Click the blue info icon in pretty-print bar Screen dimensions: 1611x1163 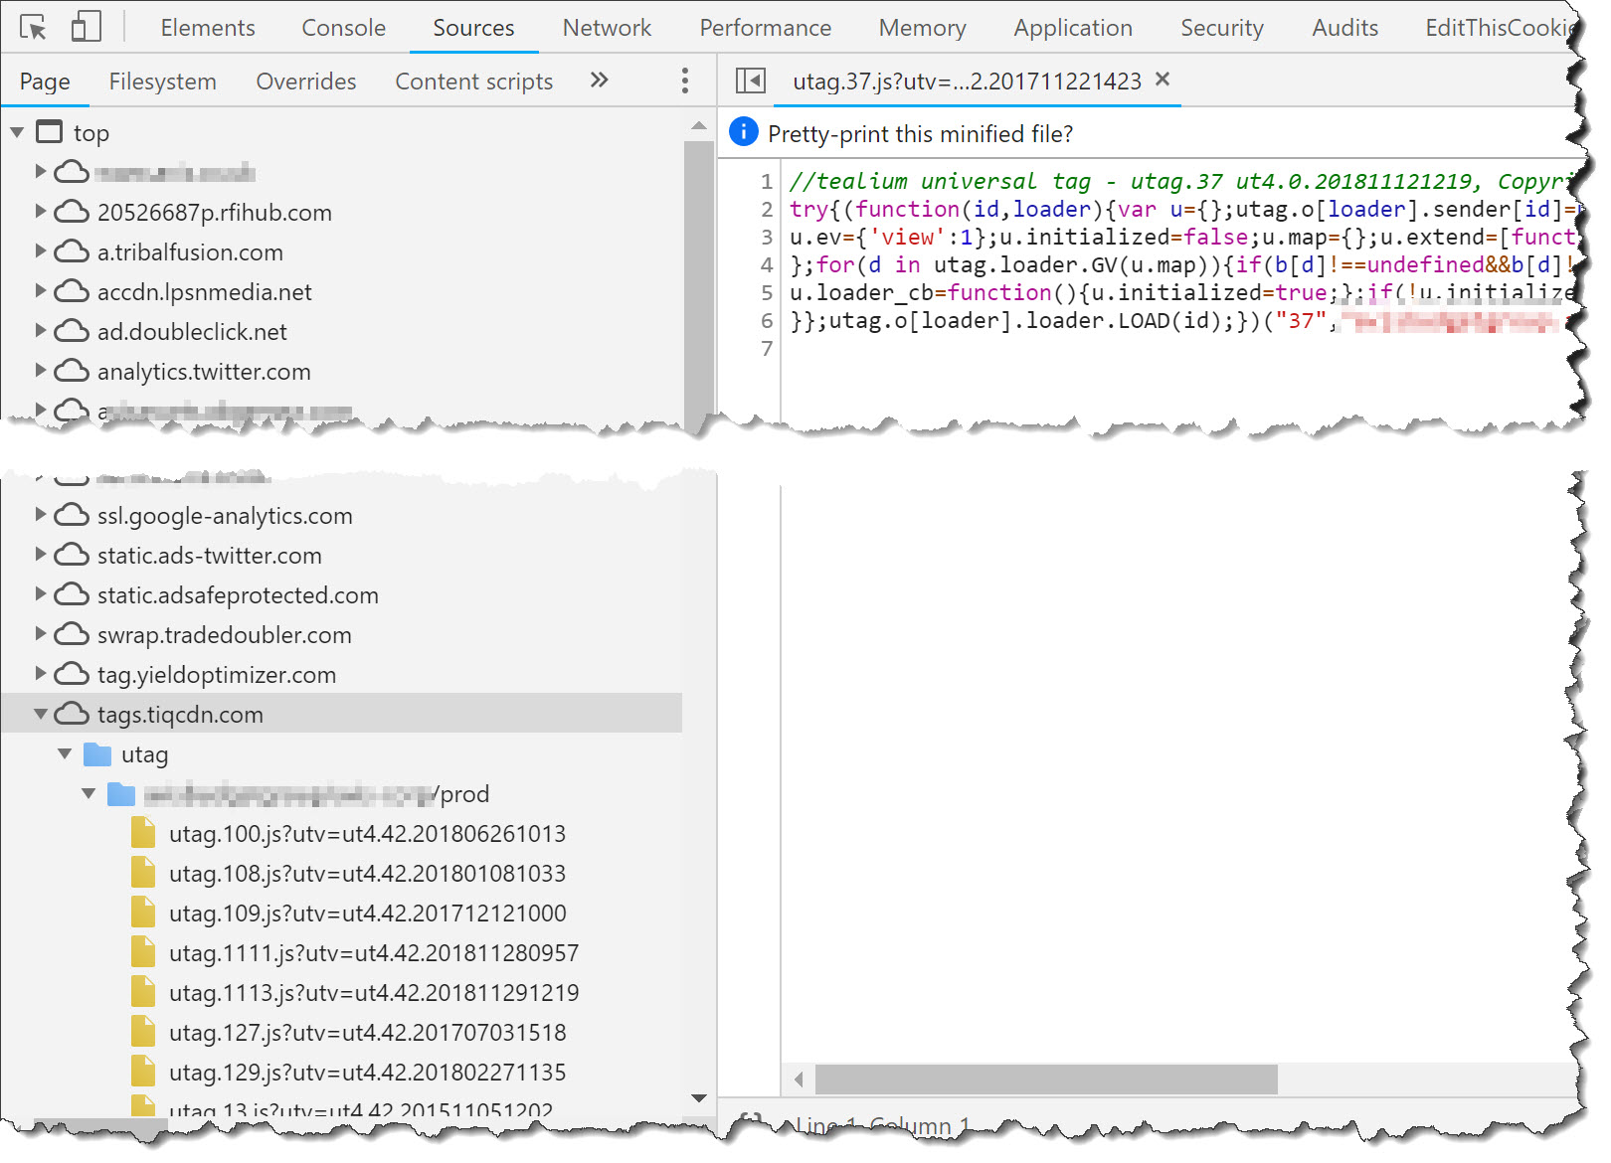[743, 131]
